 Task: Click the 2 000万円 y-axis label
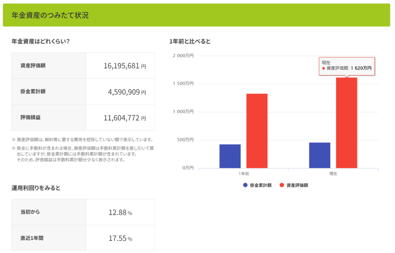(x=183, y=56)
